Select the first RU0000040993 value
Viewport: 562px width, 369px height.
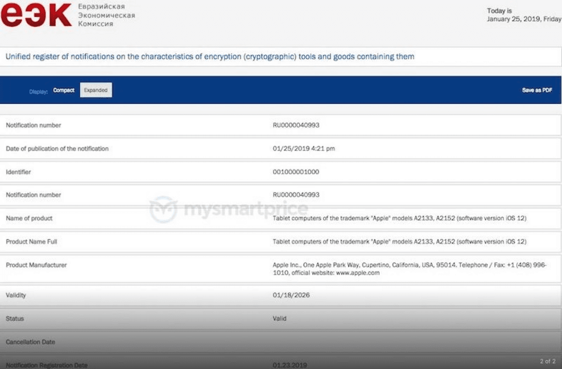(x=296, y=125)
